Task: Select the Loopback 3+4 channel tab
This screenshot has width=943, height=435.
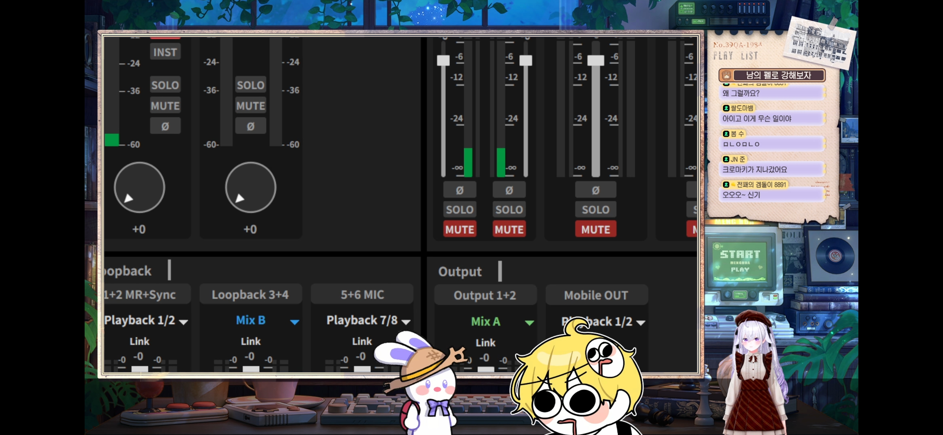Action: [x=250, y=295]
